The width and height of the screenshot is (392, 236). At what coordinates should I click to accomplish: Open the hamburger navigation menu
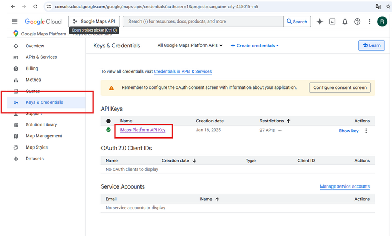click(x=15, y=22)
